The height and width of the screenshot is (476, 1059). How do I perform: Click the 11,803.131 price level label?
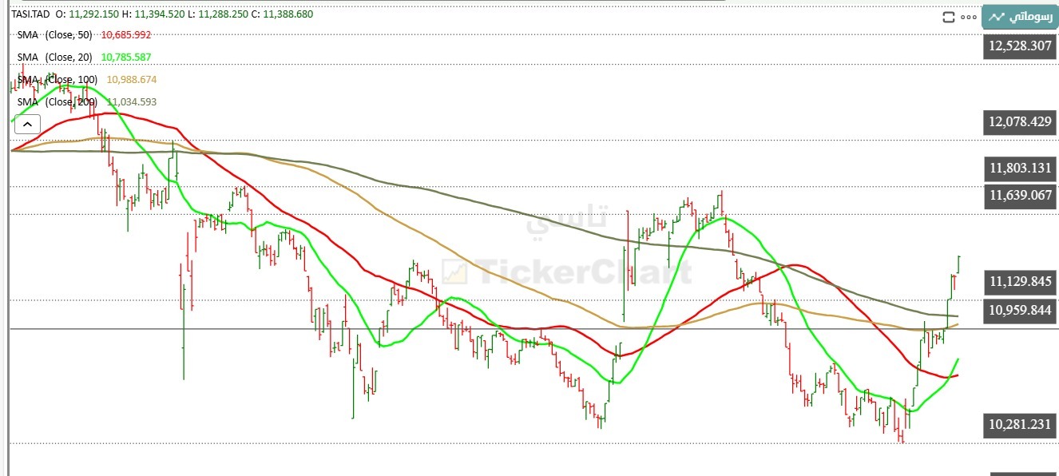1020,169
